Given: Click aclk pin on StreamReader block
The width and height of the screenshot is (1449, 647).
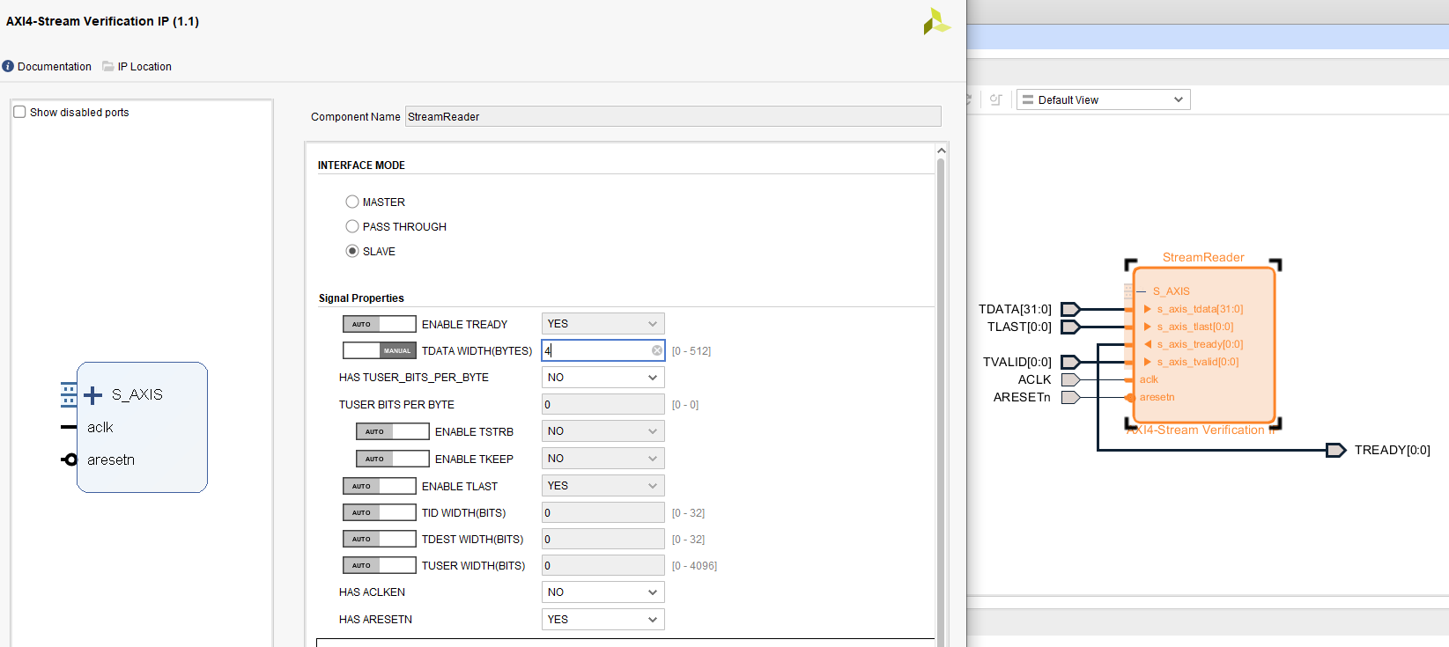Looking at the screenshot, I should tap(1149, 379).
